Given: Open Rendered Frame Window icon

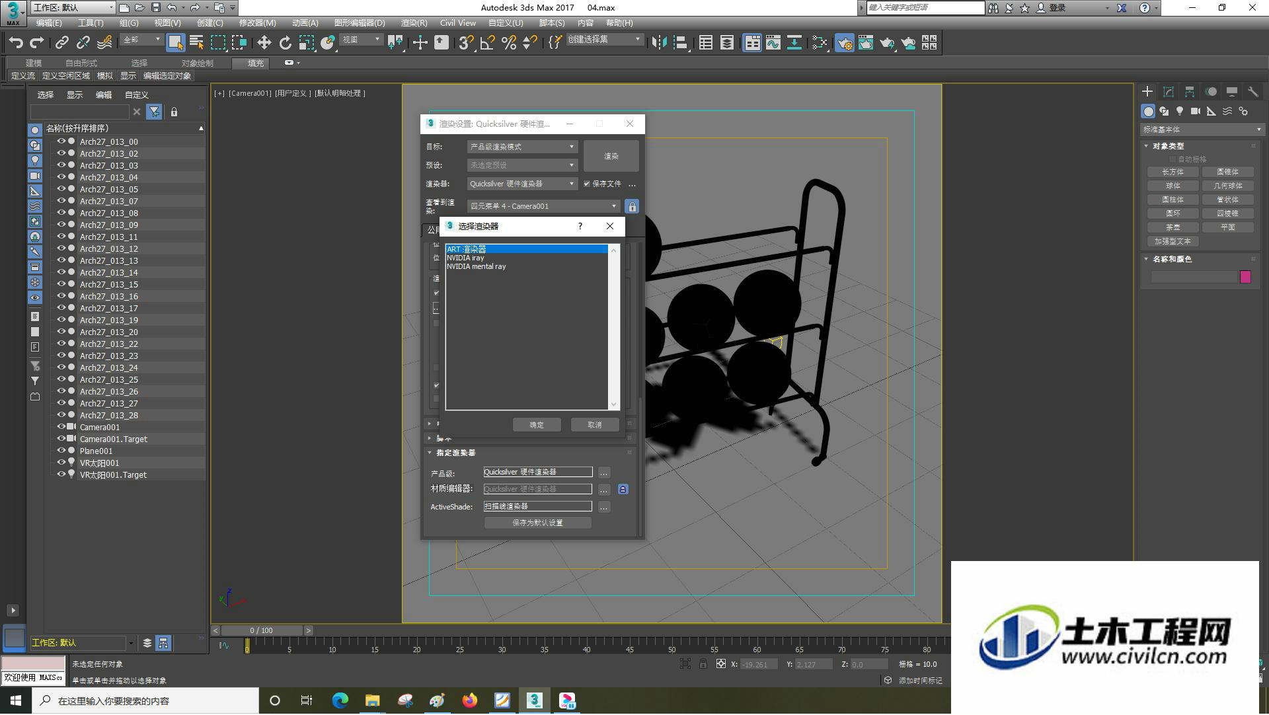Looking at the screenshot, I should pyautogui.click(x=865, y=43).
